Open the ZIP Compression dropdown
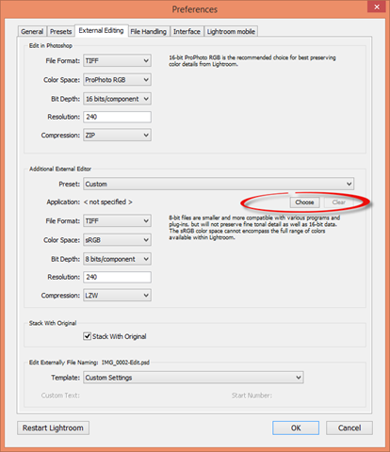Viewport: 390px width, 452px height. [x=117, y=136]
